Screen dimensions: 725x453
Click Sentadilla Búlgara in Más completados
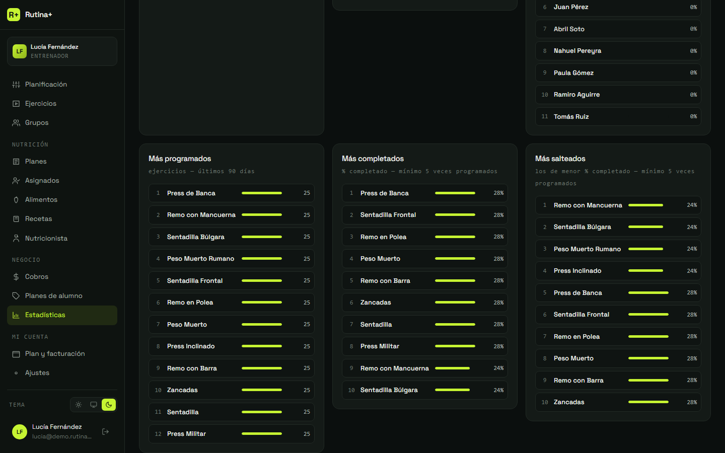(x=425, y=390)
